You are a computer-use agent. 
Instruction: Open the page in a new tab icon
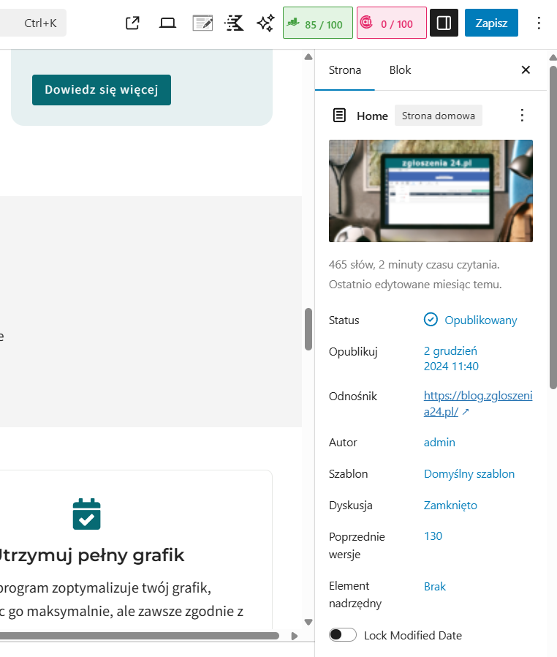coord(132,23)
